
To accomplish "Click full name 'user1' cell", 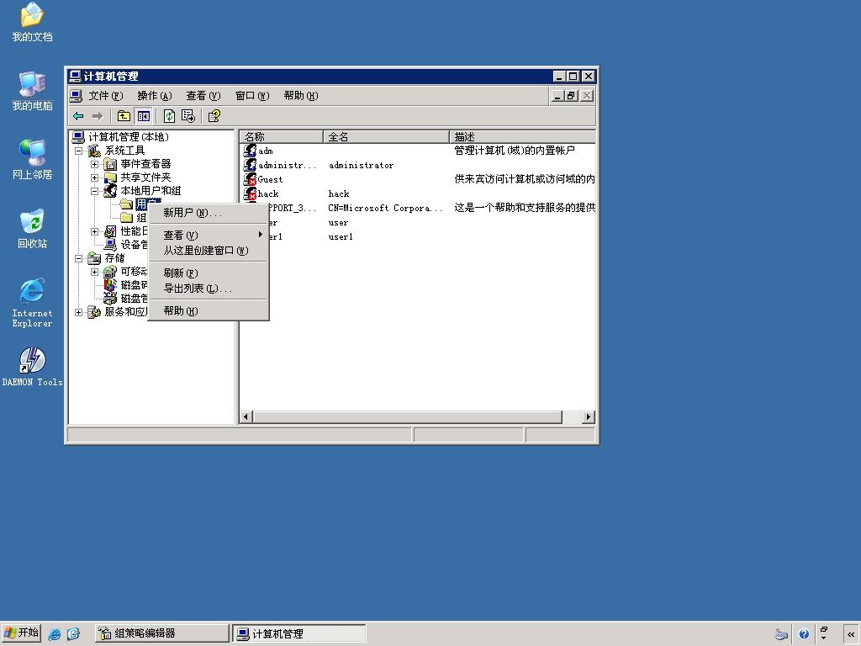I will pos(341,236).
